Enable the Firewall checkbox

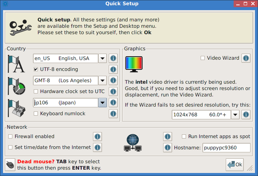pos(10,137)
